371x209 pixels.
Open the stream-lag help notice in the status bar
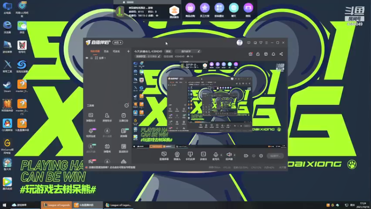pyautogui.click(x=112, y=167)
